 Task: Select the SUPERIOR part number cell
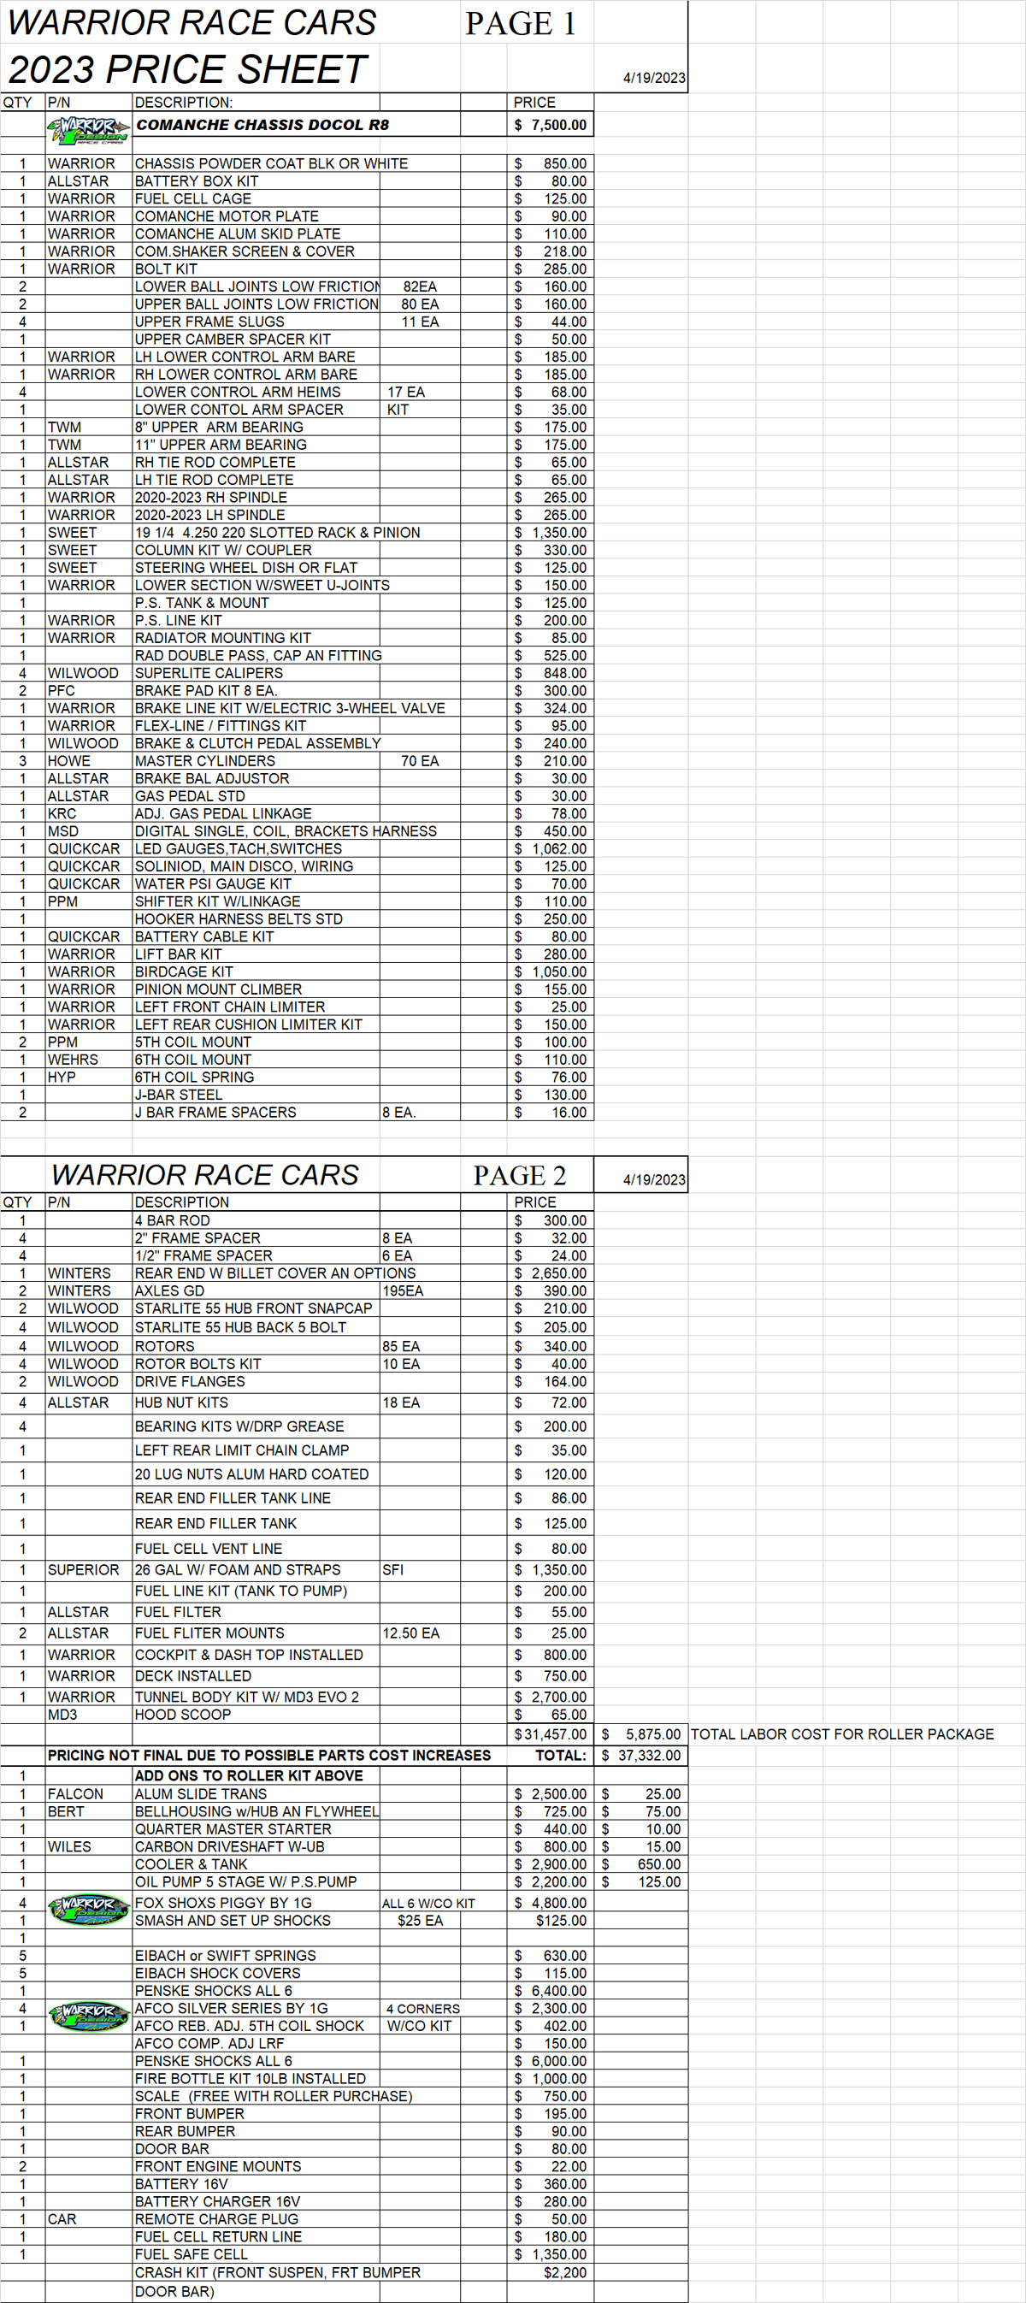pos(83,1570)
